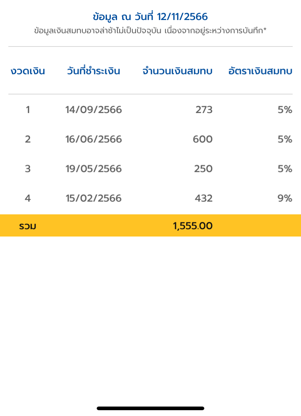This screenshot has height=416, width=301.
Task: Click contribution amount 273
Action: (204, 110)
